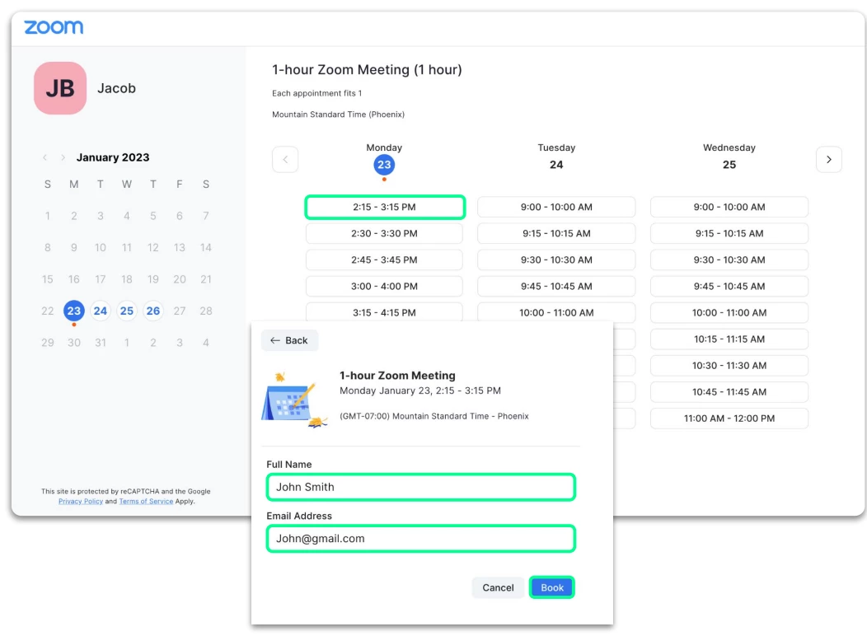Select Tuesday 9:00 - 10:00 AM slot

556,208
